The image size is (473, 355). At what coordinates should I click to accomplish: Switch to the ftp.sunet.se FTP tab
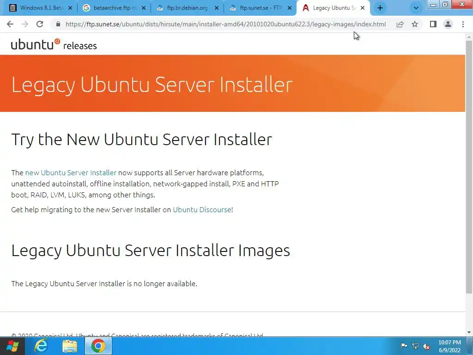[x=260, y=8]
